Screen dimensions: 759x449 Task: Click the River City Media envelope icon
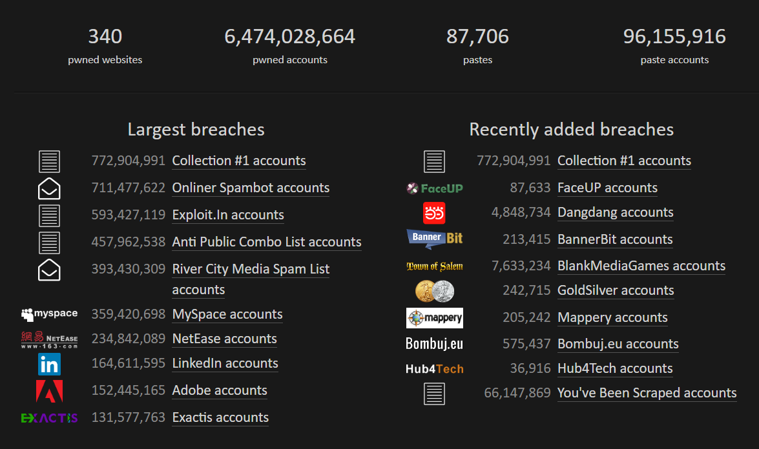[49, 270]
